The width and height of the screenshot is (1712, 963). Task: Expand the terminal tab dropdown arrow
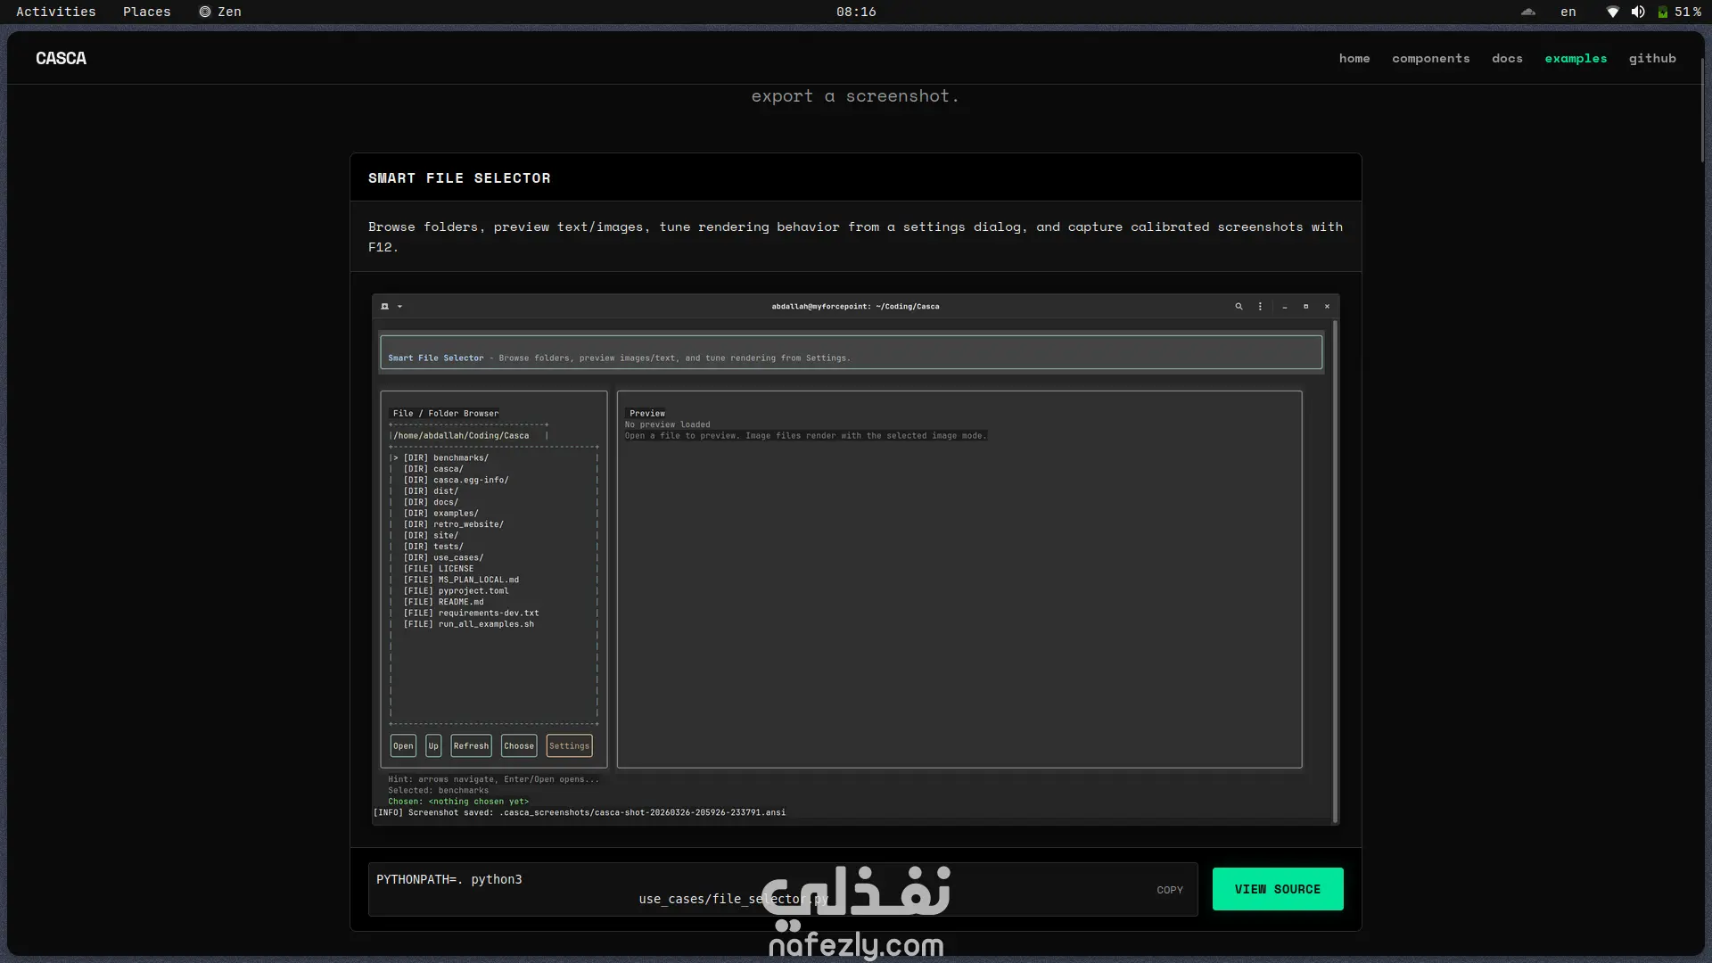coord(399,306)
